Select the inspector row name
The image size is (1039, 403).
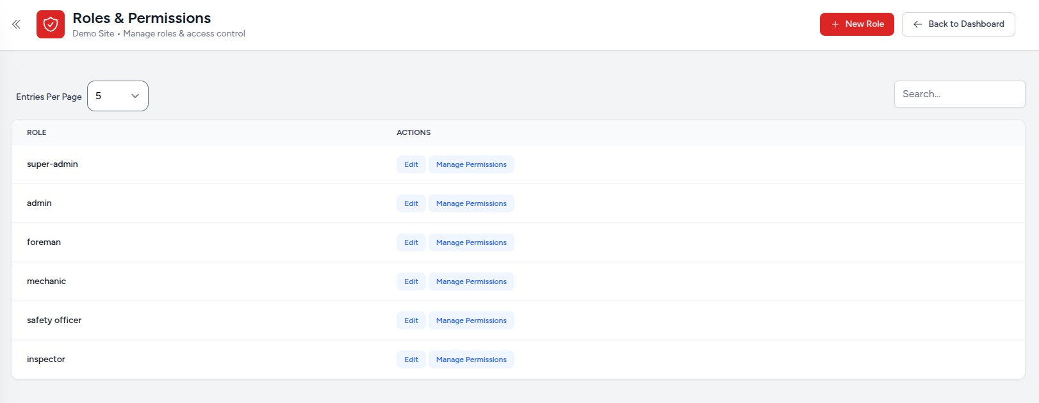point(46,360)
